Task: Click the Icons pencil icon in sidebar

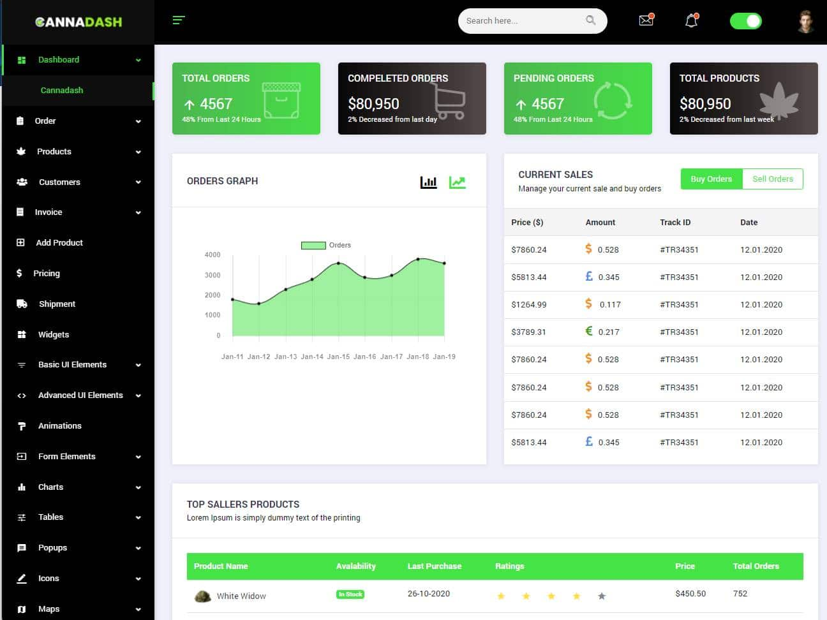Action: [x=22, y=579]
